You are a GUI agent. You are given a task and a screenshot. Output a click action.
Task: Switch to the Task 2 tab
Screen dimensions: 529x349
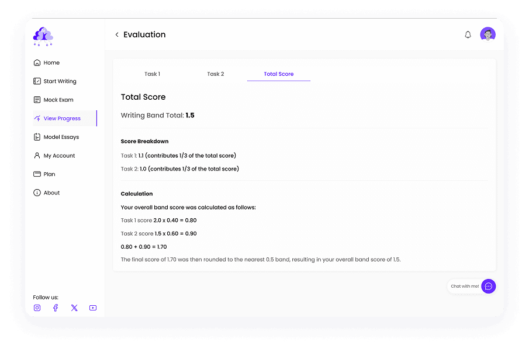[x=215, y=74]
